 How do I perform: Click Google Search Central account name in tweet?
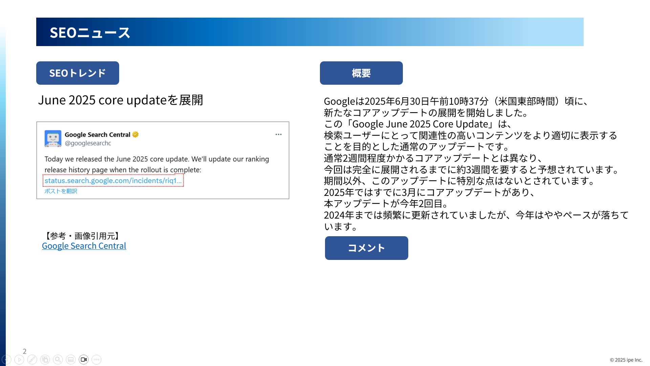click(97, 135)
